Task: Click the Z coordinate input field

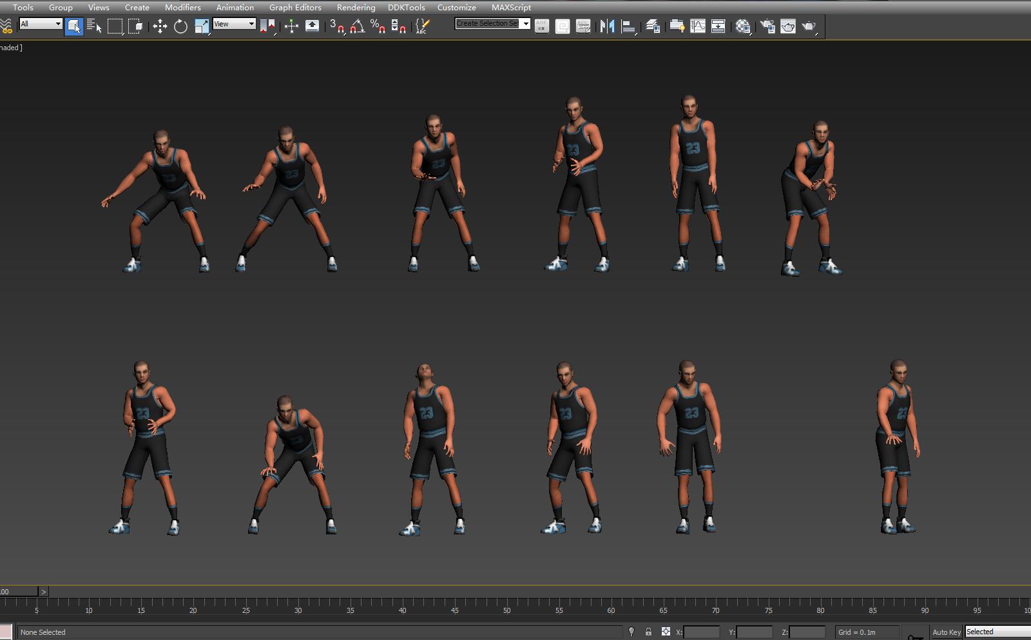Action: click(807, 632)
